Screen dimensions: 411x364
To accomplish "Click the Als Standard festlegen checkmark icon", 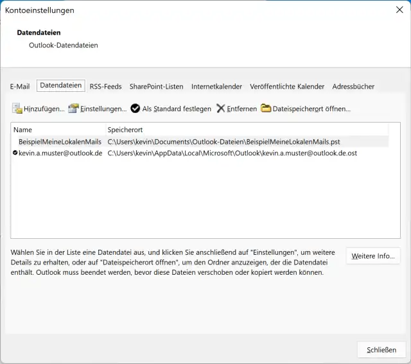I will (x=136, y=108).
